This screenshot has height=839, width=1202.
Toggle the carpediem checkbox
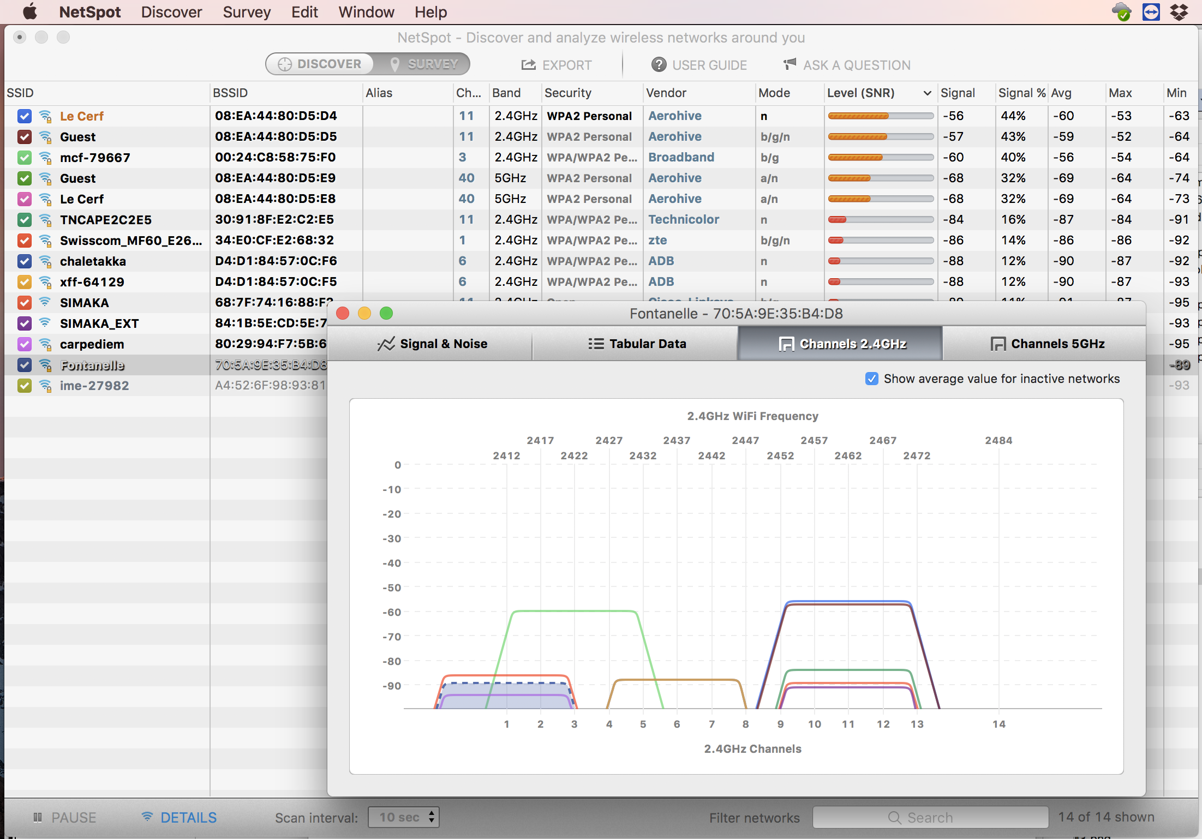[x=24, y=344]
